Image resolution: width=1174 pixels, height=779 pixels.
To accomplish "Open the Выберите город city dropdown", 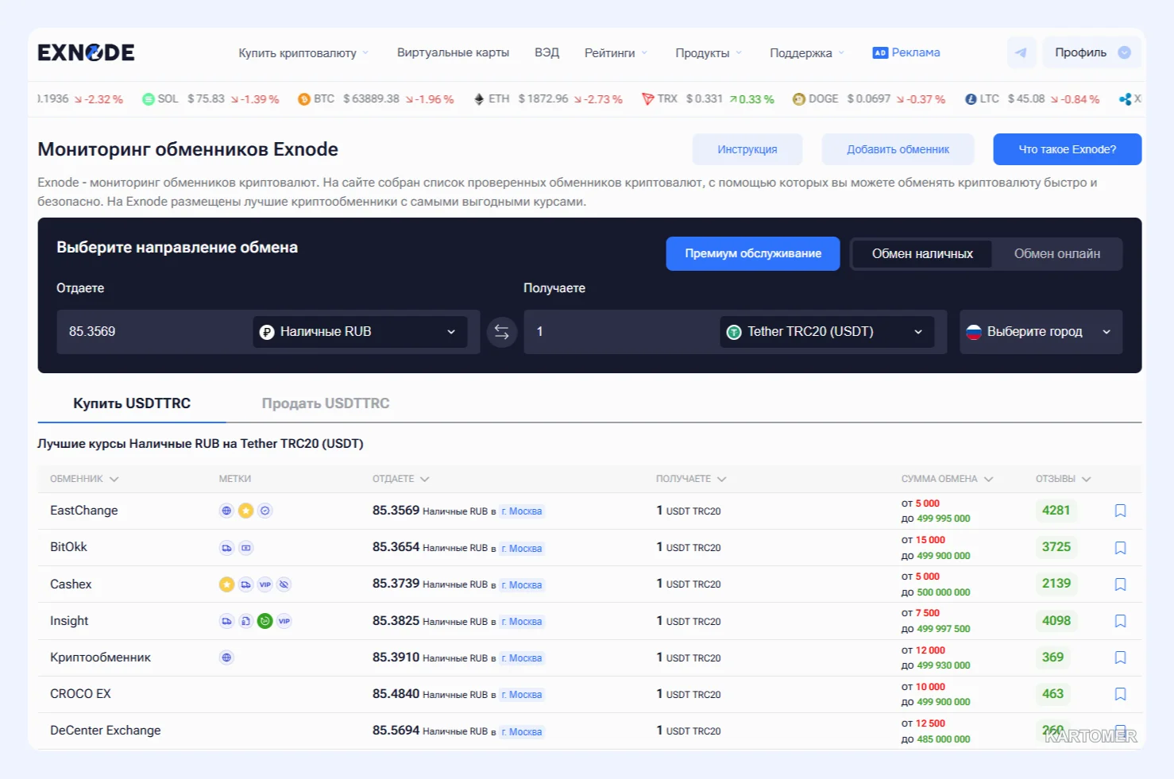I will [1041, 332].
